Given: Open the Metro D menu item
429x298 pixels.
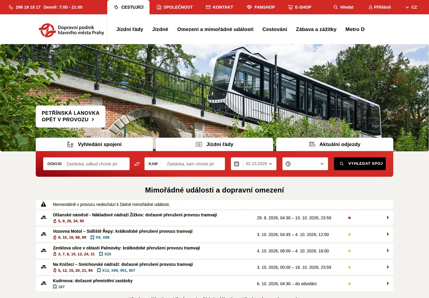Looking at the screenshot, I should click(x=355, y=29).
